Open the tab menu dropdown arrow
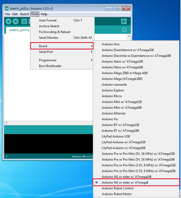Viewport: 181px width, 198px height. click(124, 30)
